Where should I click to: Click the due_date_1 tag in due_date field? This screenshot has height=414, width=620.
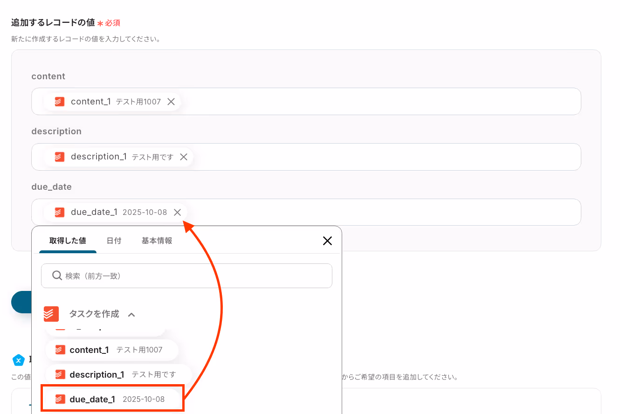click(116, 213)
